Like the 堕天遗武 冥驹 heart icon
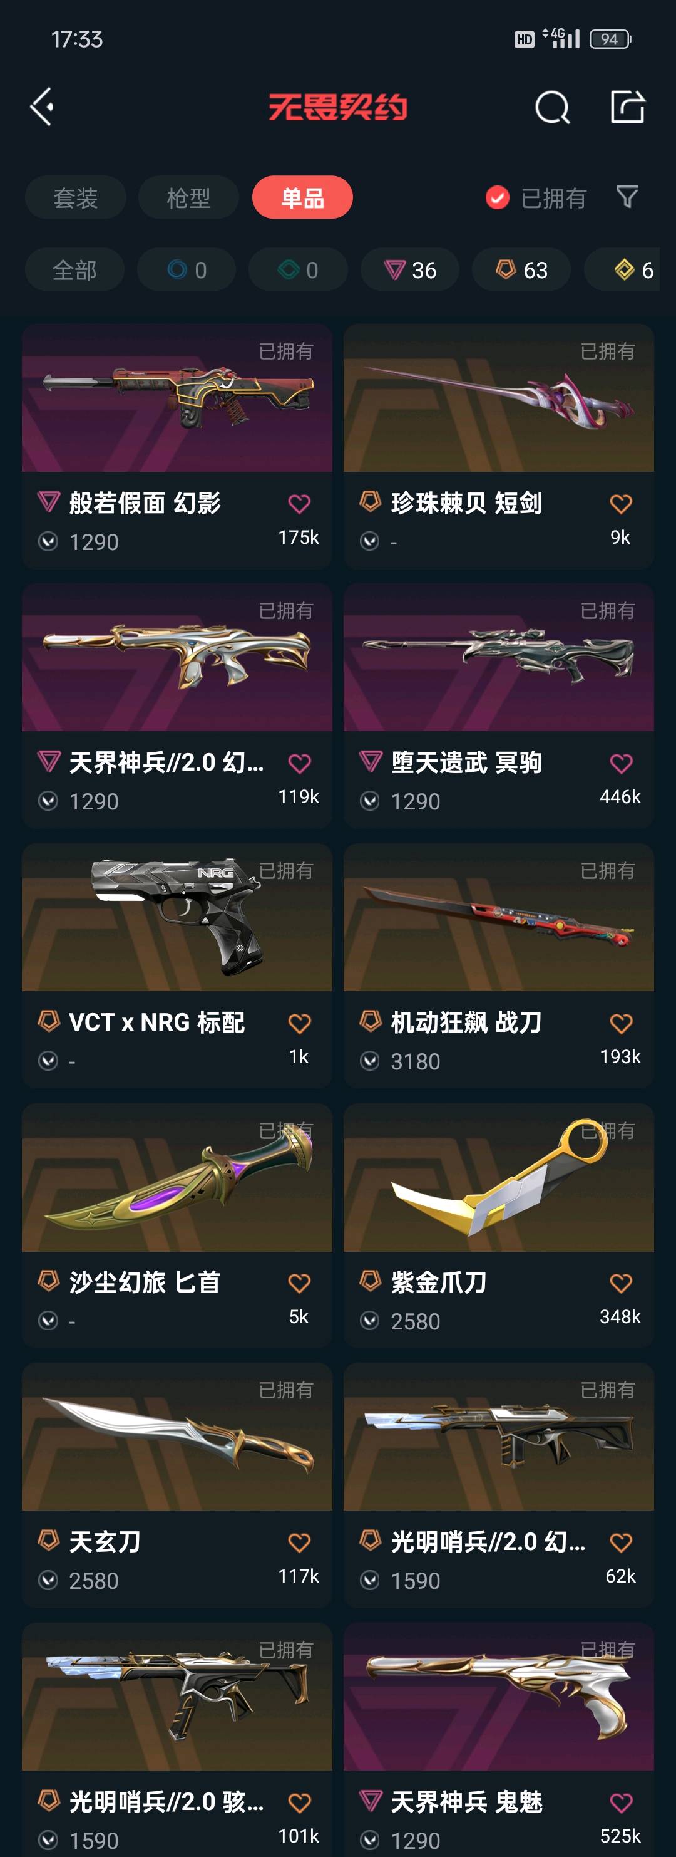Screen dimensions: 676x1857 tap(620, 762)
